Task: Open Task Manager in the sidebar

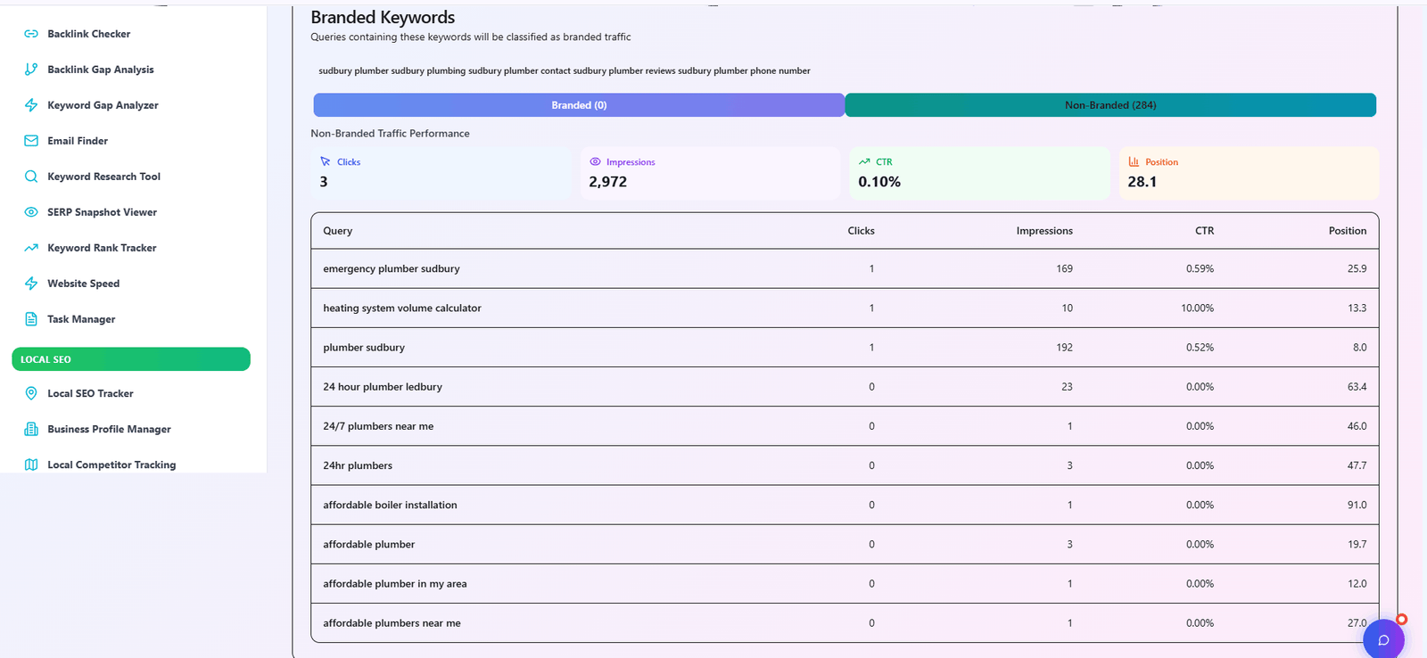Action: tap(81, 319)
